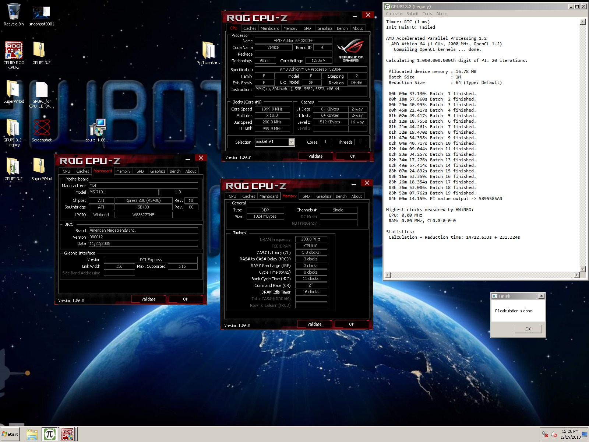Launch the Screenshot desktop icon
589x442 pixels.
pyautogui.click(x=42, y=130)
